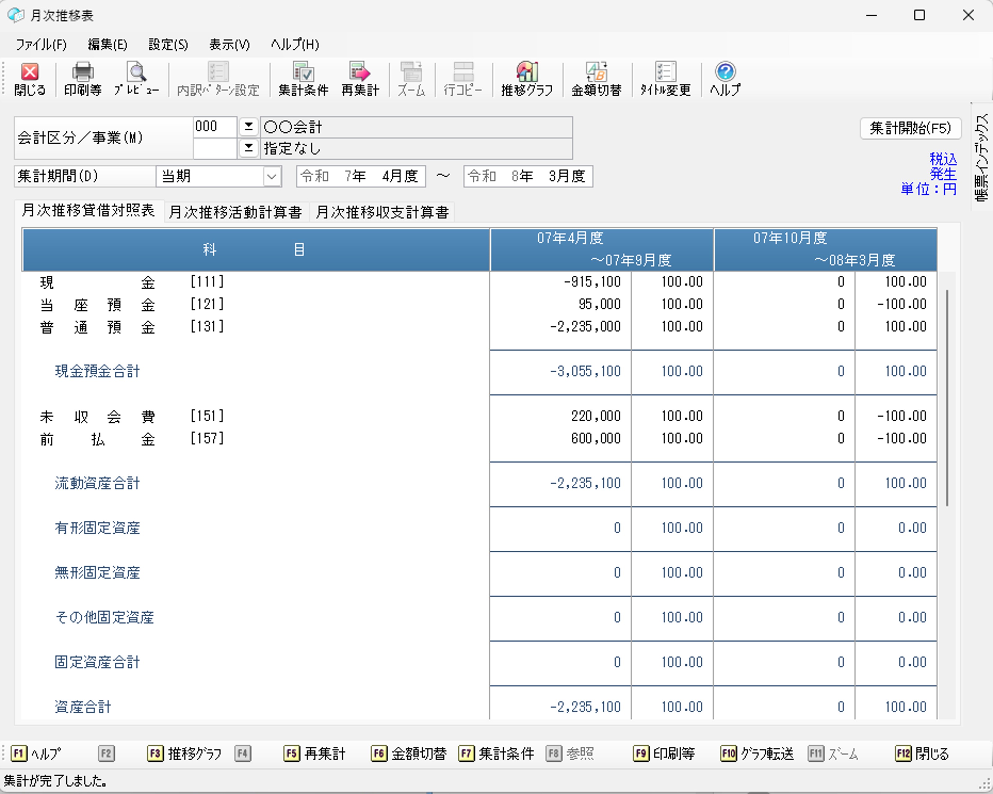Click the start period 令和7年4月度 field
This screenshot has height=794, width=993.
[360, 176]
